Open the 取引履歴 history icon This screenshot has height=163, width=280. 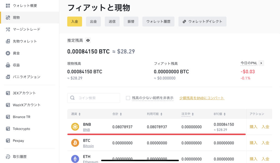coord(8,157)
